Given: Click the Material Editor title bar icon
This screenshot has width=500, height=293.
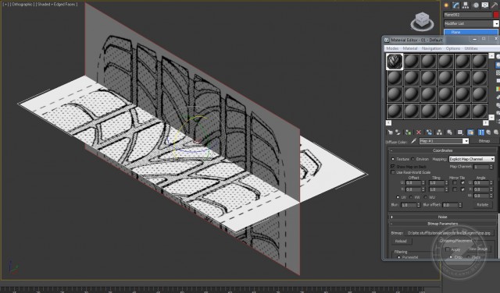Looking at the screenshot, I should 387,40.
